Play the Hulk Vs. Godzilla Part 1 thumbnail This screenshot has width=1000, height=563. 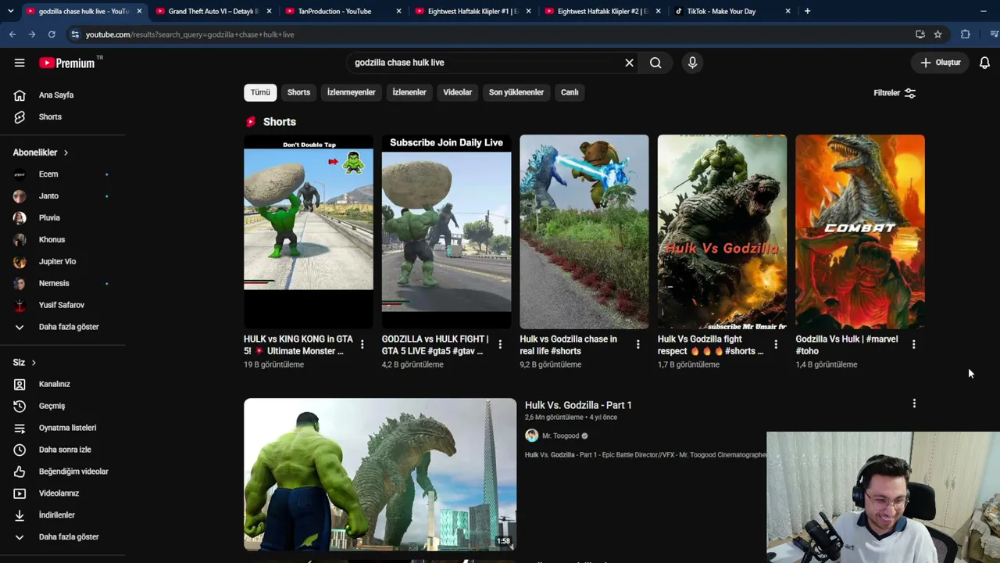point(380,474)
